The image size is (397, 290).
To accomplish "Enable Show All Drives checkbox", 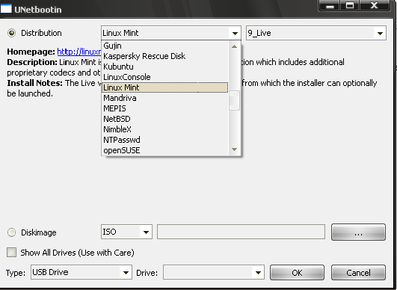I will (12, 253).
